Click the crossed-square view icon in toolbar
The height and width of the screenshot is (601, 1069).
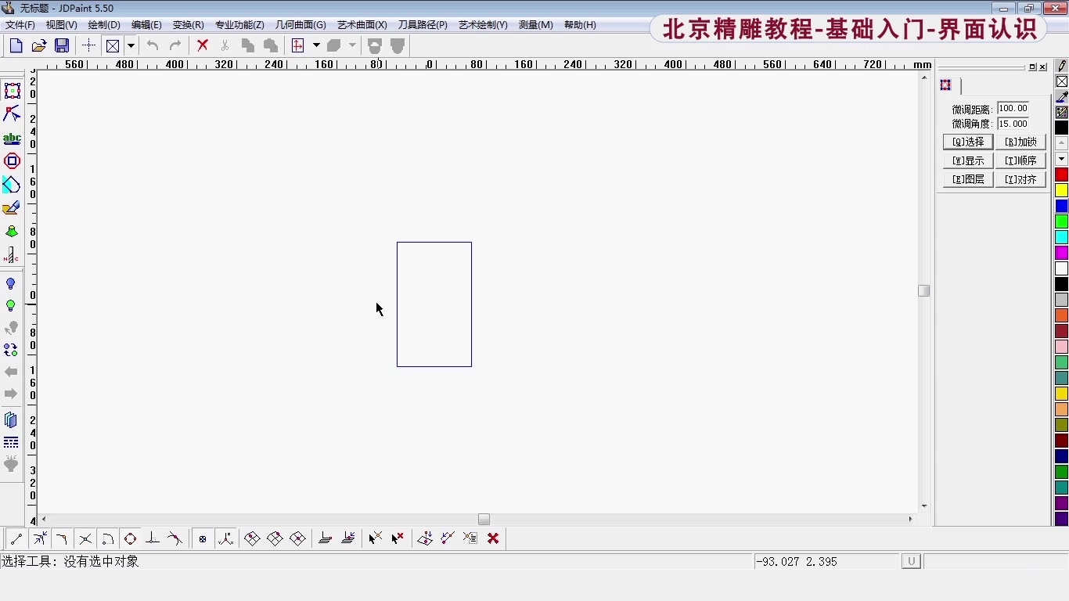pos(113,45)
